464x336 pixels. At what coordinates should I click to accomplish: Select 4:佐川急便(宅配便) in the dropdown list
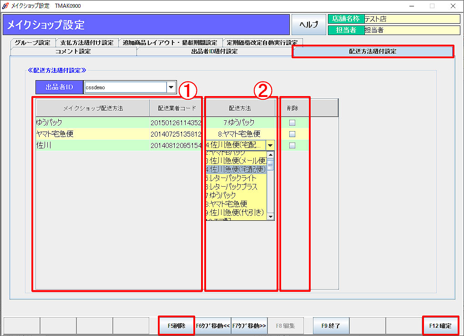[236, 169]
